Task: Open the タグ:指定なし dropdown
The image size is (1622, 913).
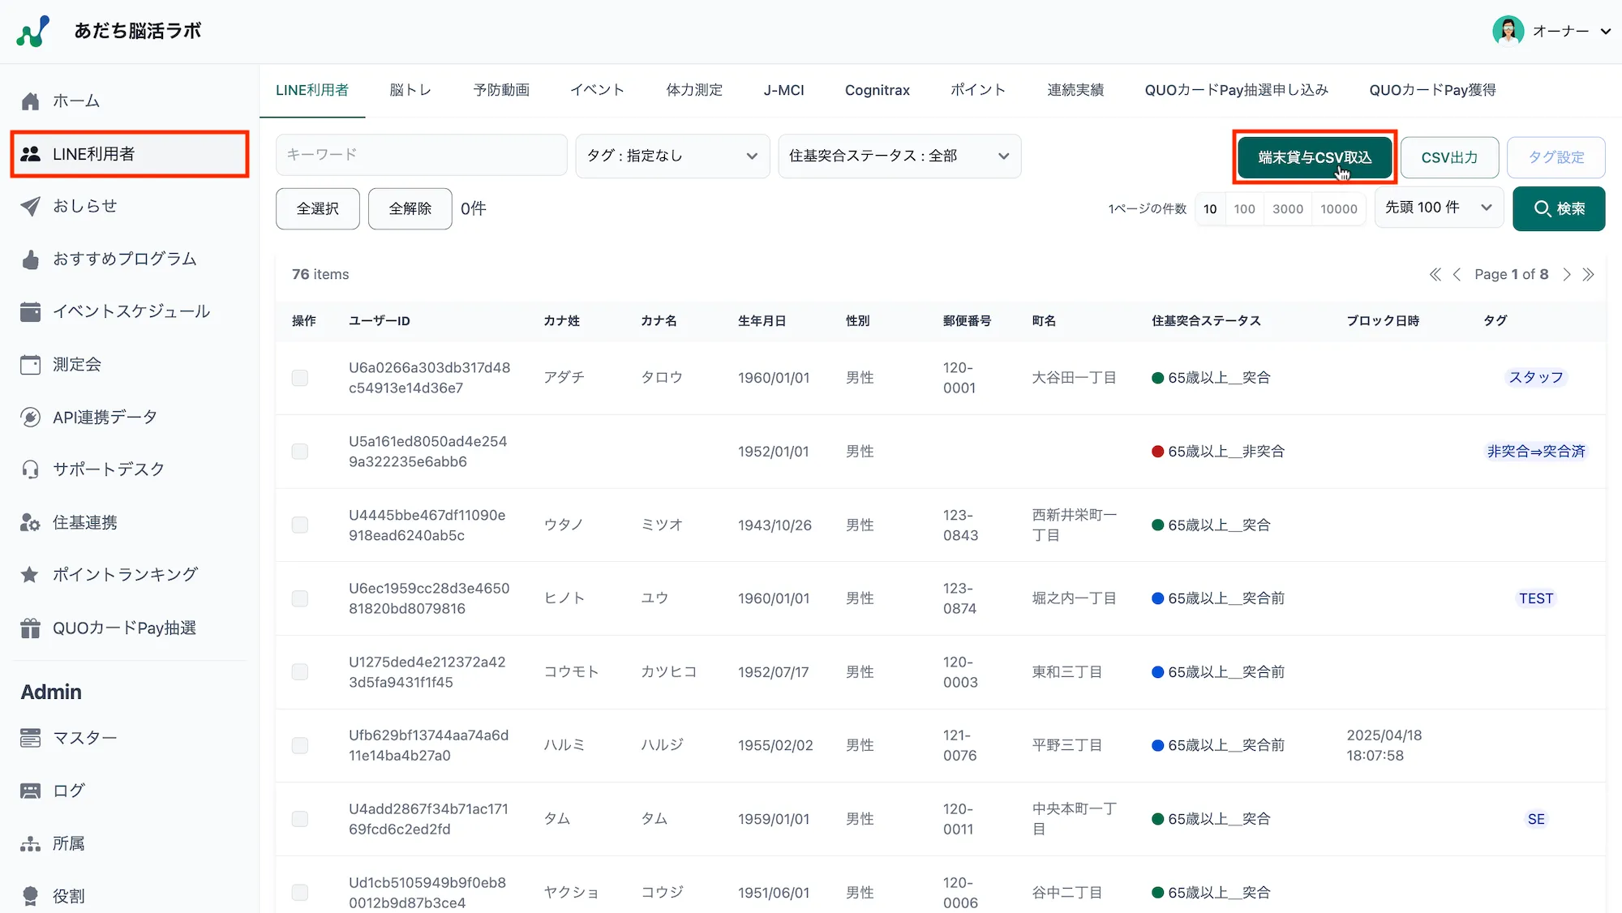Action: tap(672, 156)
